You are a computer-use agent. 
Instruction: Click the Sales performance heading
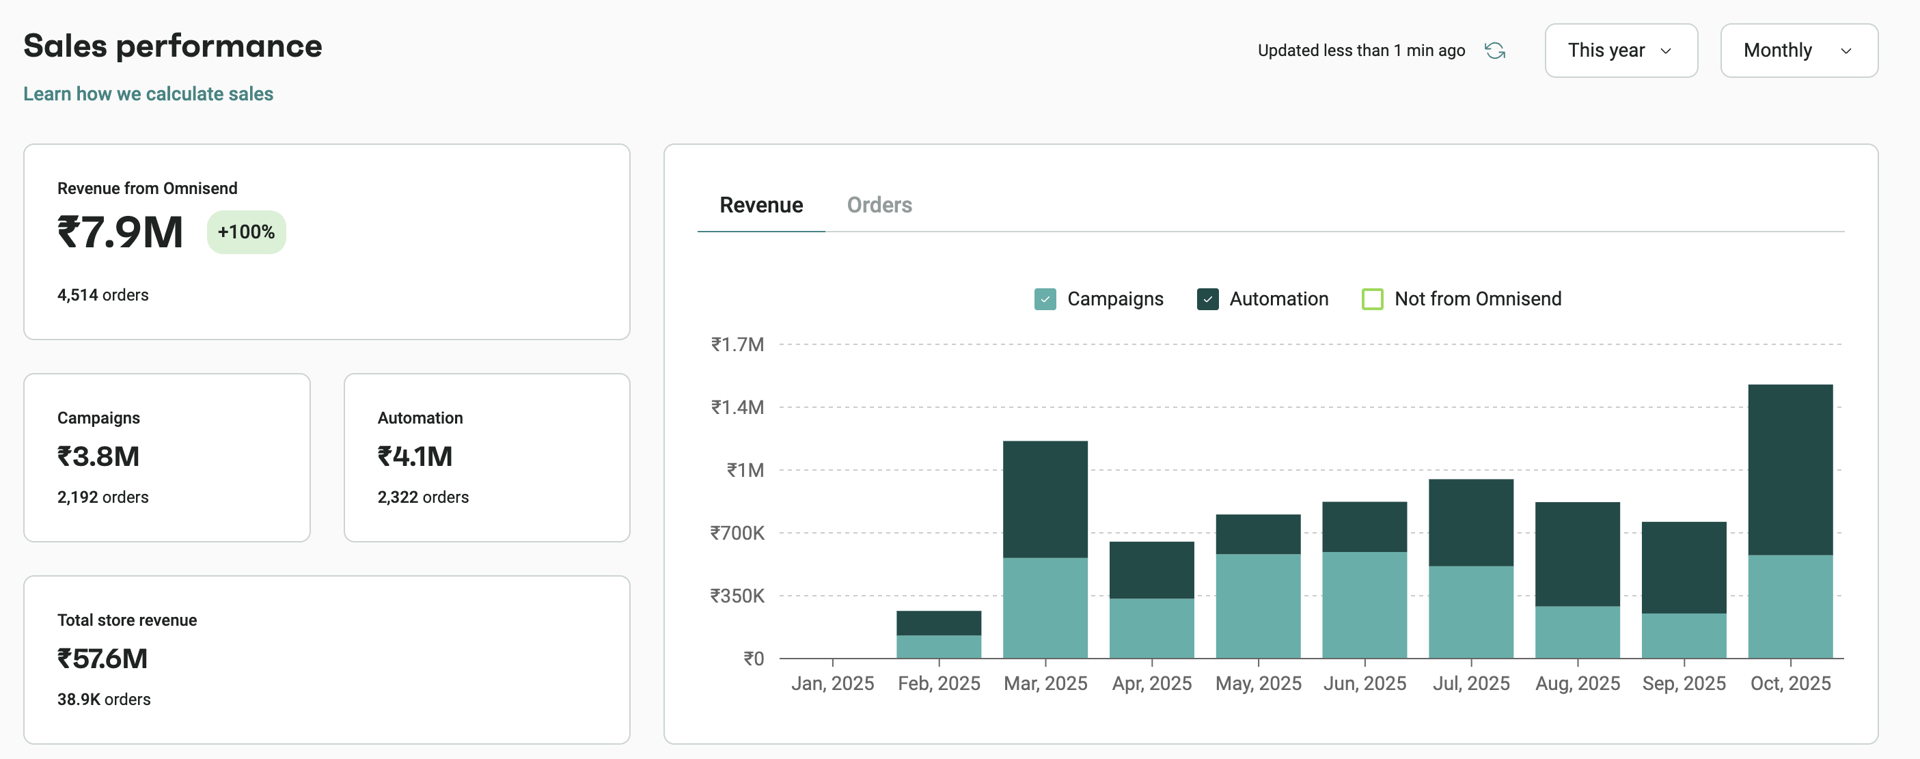pyautogui.click(x=173, y=46)
